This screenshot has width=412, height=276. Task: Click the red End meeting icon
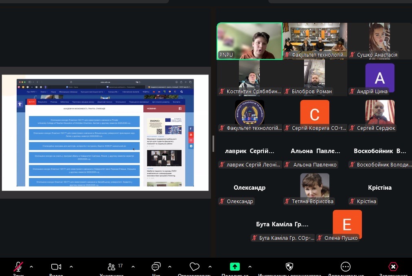coord(393,267)
